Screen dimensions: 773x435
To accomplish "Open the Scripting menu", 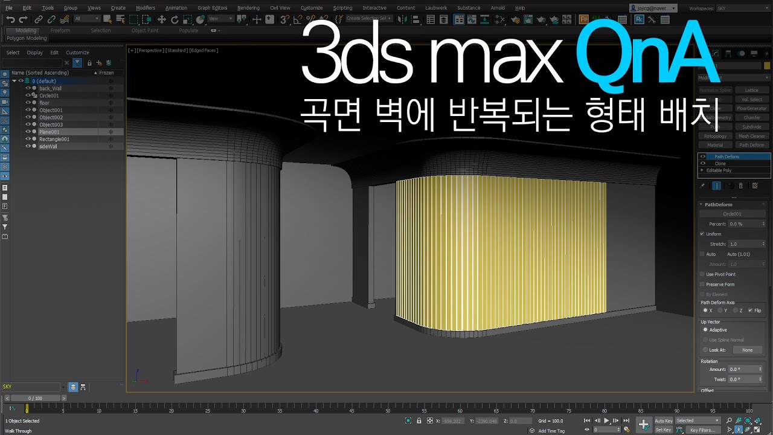I will coord(342,8).
